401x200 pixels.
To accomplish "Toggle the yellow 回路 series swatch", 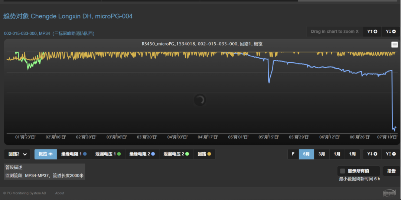I will [x=204, y=154].
